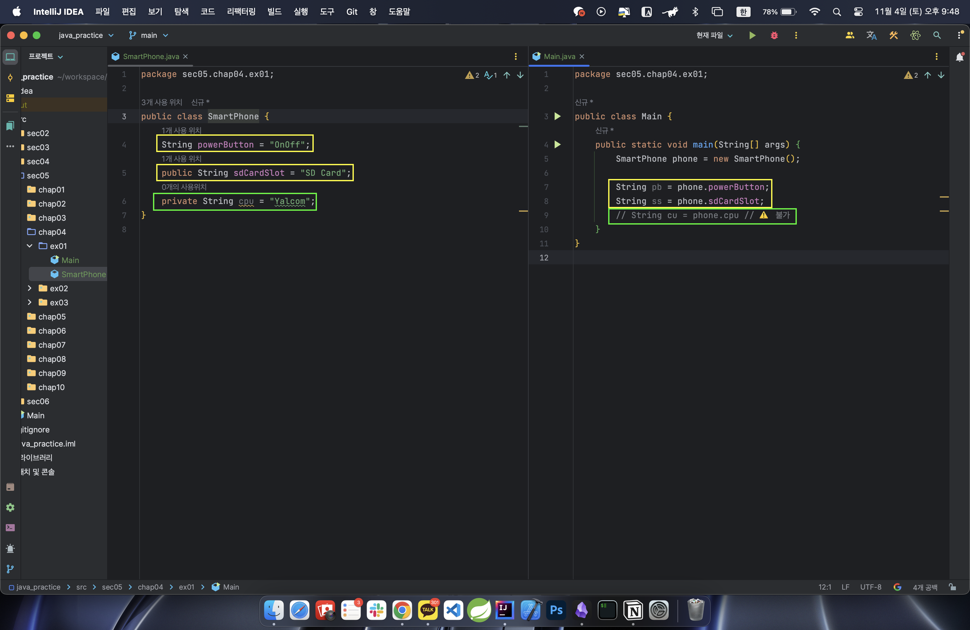Open the Terminal tool window icon

10,528
